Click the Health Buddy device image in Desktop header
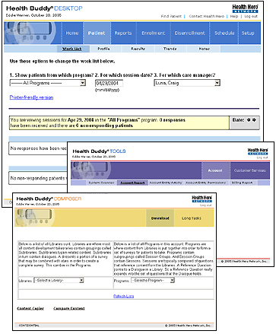The image size is (276, 334). 30,33
